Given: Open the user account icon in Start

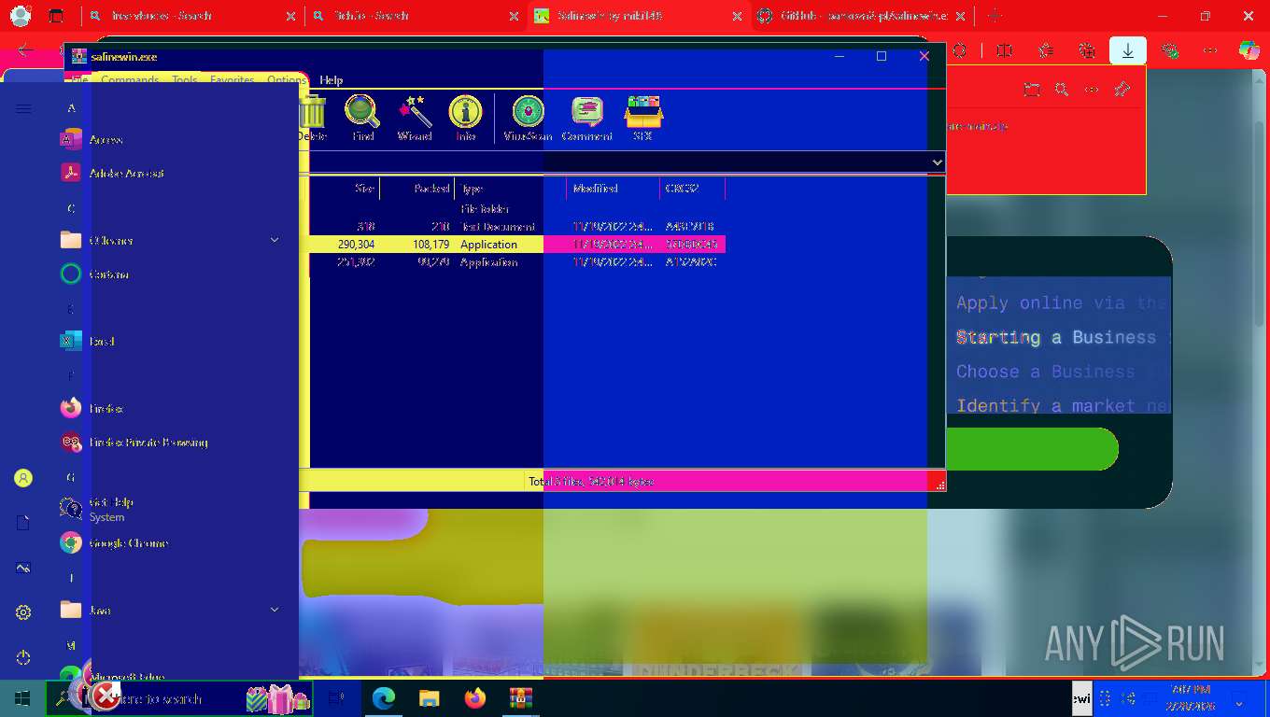Looking at the screenshot, I should click(23, 478).
